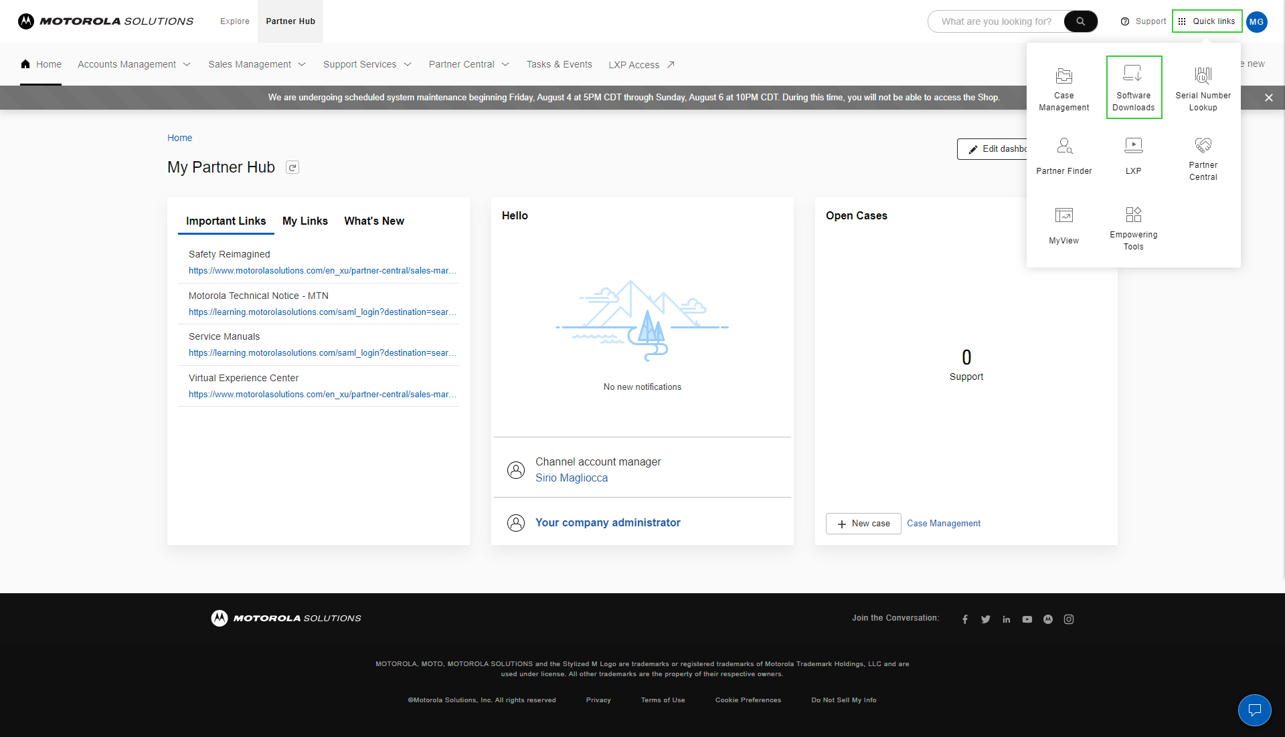The width and height of the screenshot is (1285, 737).
Task: Click the Edit dashboard button
Action: coord(992,149)
